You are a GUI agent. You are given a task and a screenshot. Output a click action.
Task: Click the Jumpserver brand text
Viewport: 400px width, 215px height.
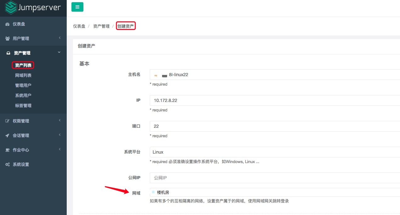coord(40,8)
